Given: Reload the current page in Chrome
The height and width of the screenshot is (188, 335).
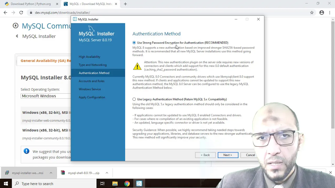Looking at the screenshot, I should [21, 13].
